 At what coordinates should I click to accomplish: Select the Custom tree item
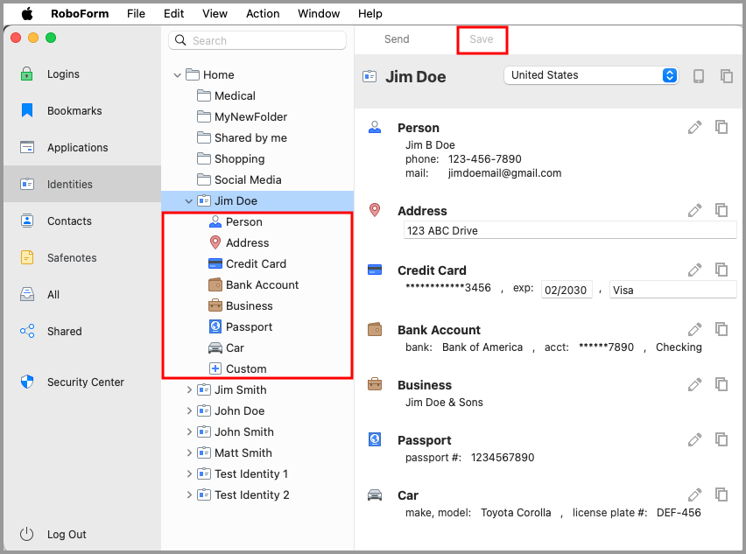coord(237,368)
